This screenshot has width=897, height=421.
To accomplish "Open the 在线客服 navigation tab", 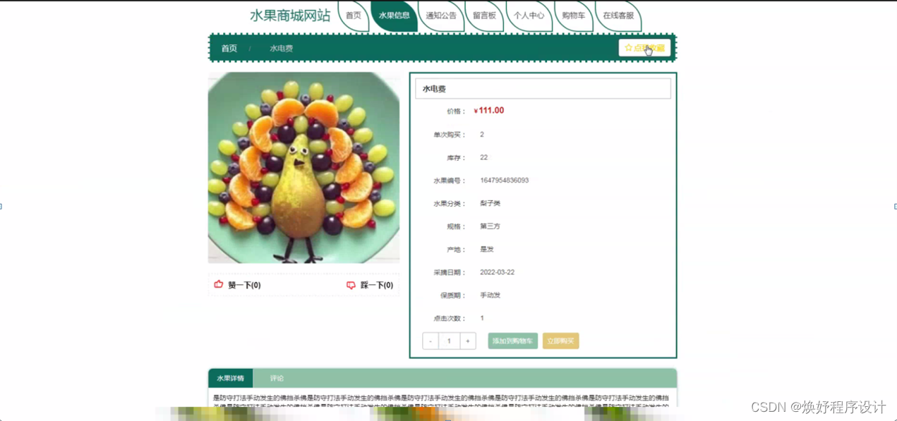I will pos(618,16).
